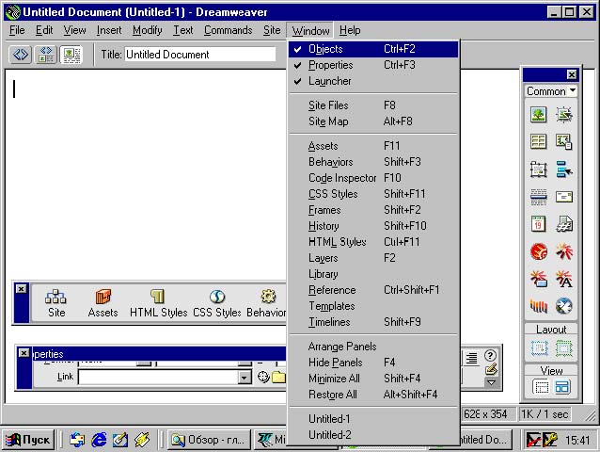Draw Layout Cell icon under Layout
Viewport: 600px width, 452px height.
(539, 348)
